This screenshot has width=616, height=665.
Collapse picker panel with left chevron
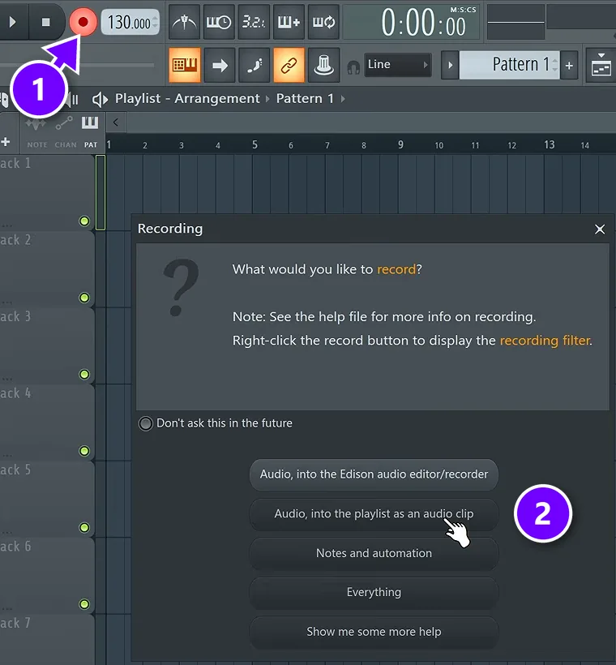point(116,122)
